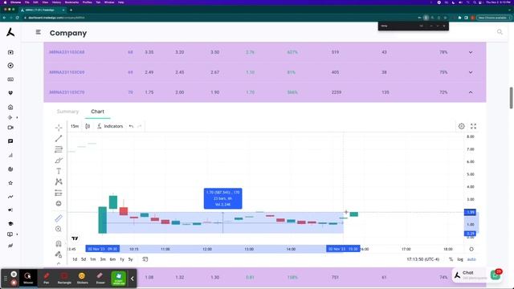514x289 pixels.
Task: Select the pattern drawing tool
Action: pyautogui.click(x=59, y=182)
